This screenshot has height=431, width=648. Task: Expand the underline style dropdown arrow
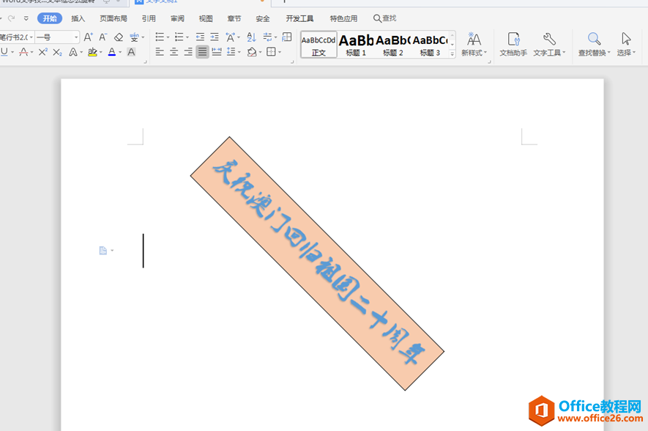(x=12, y=52)
